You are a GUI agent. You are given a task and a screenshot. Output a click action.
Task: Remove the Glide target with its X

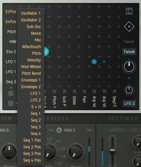point(75,91)
